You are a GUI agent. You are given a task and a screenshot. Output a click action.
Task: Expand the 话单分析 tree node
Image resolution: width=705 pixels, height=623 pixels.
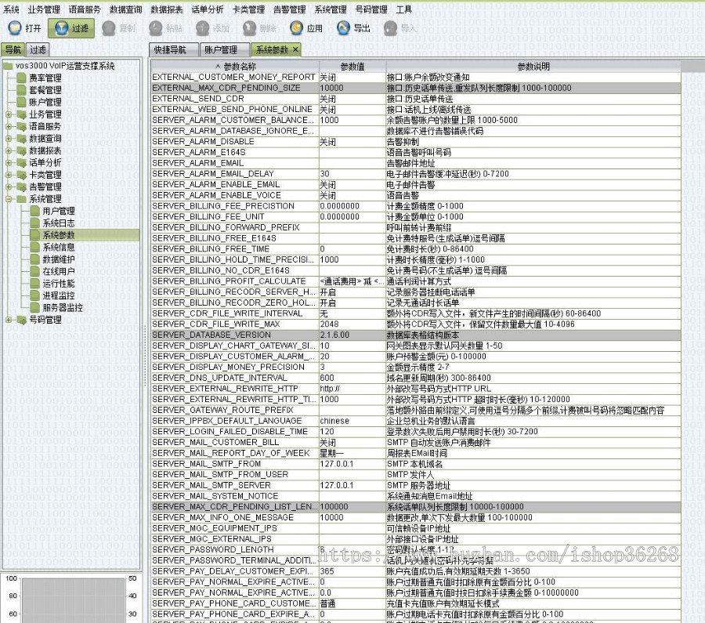[x=9, y=163]
